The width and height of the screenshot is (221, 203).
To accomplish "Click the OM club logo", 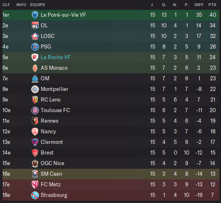I will pyautogui.click(x=35, y=79).
